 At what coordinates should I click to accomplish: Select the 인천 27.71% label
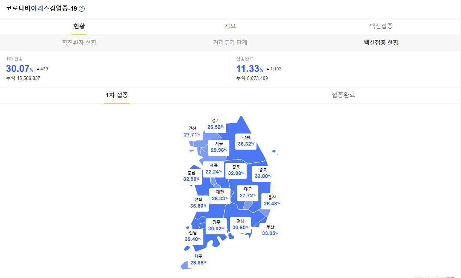click(192, 132)
